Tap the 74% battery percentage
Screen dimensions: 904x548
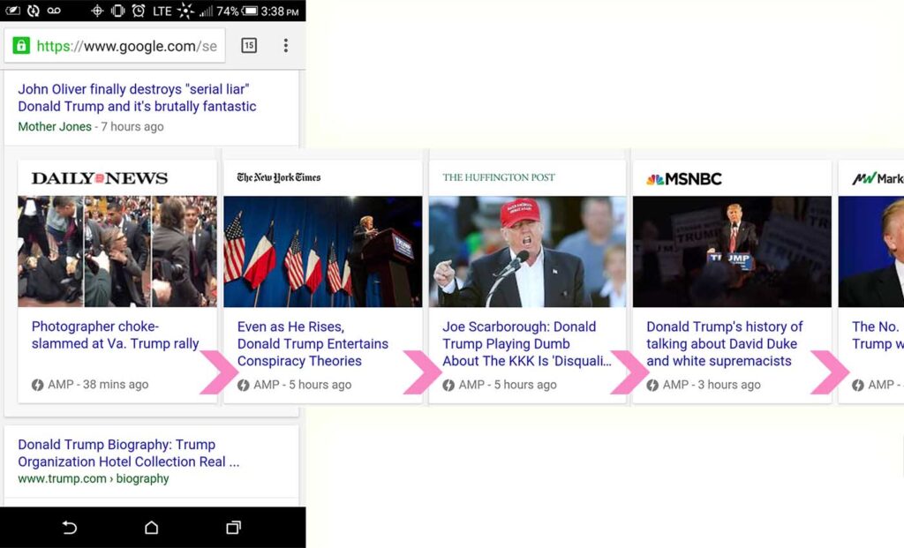tap(228, 11)
